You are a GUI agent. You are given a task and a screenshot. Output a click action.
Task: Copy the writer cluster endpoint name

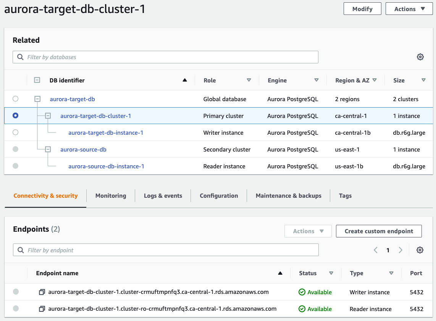coord(42,292)
